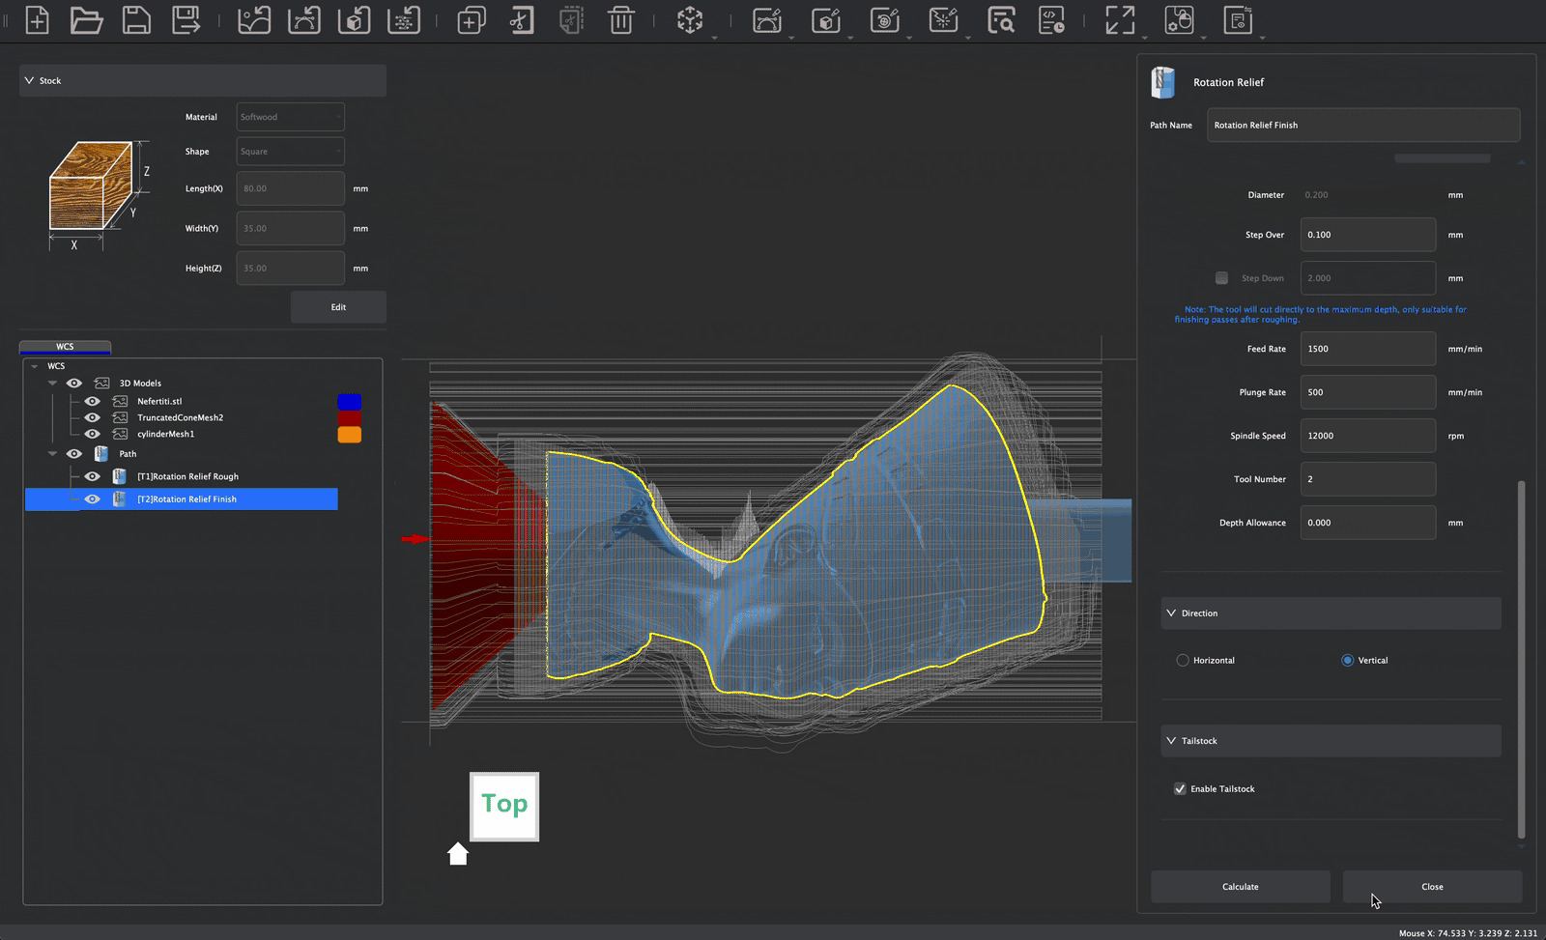The image size is (1546, 940).
Task: Click the Calculate button
Action: [x=1240, y=886]
